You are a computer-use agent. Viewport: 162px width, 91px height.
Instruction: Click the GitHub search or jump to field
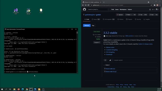98,9
